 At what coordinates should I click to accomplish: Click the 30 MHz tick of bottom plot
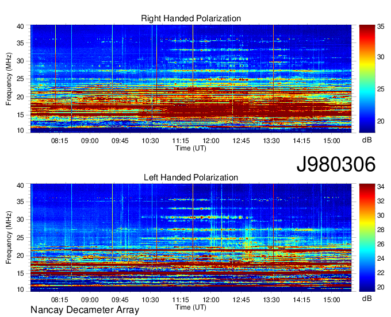[x=20, y=219]
